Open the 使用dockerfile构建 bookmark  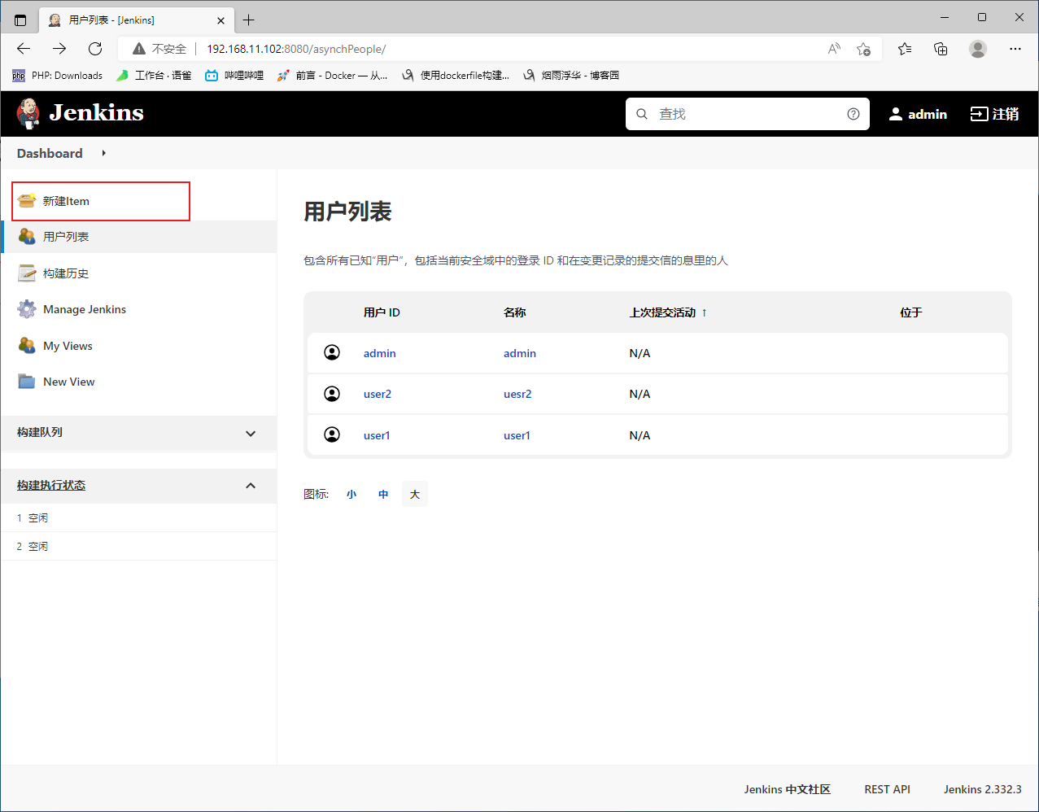point(456,76)
